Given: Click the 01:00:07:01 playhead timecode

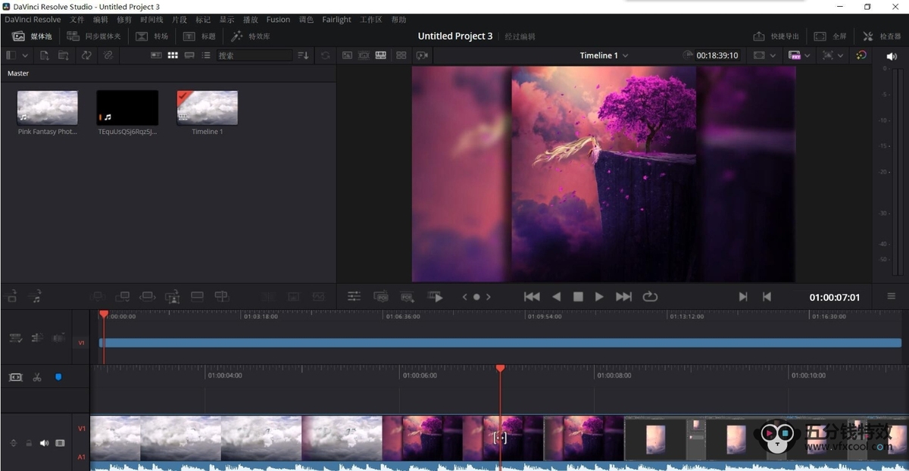Looking at the screenshot, I should point(835,298).
